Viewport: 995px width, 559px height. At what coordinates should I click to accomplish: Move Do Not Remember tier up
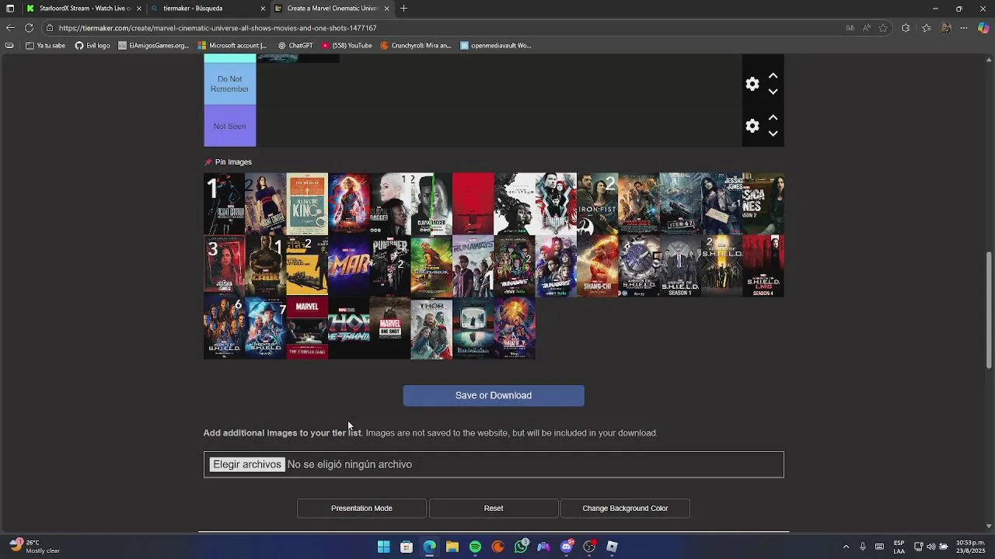click(x=773, y=76)
